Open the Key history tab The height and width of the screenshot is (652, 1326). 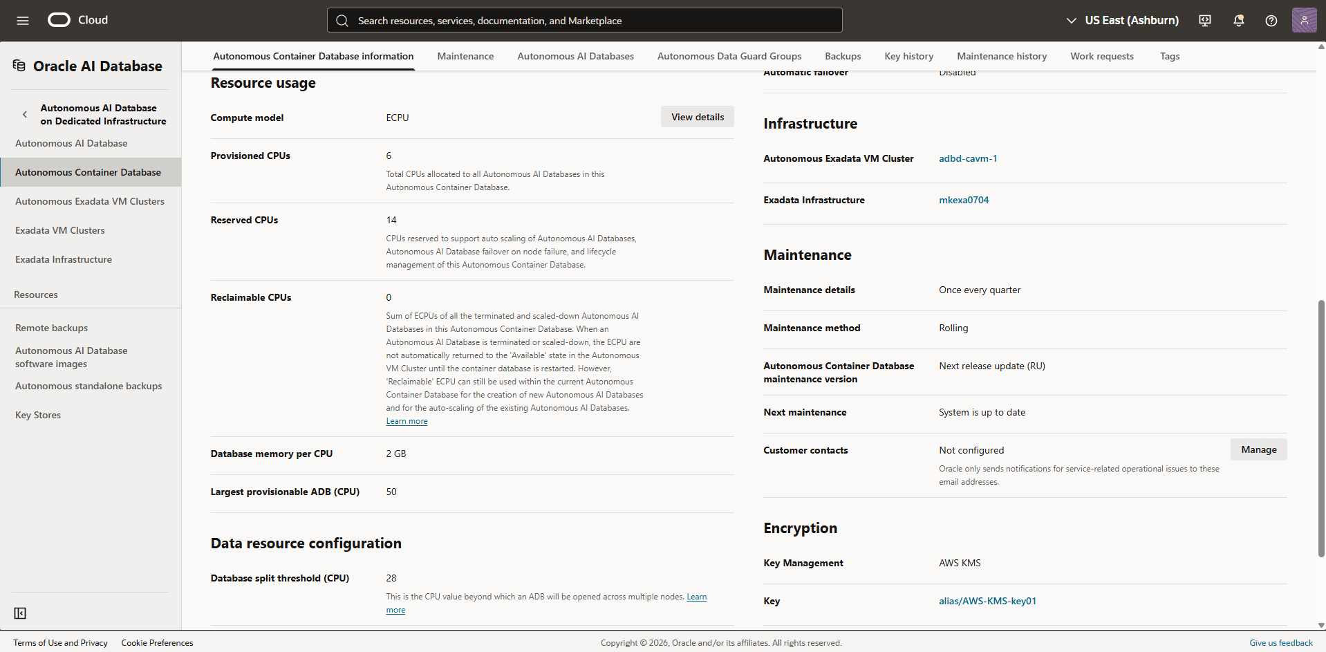(908, 56)
